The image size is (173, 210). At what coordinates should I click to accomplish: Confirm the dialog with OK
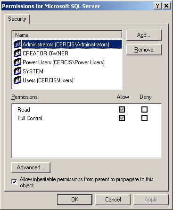point(74,200)
